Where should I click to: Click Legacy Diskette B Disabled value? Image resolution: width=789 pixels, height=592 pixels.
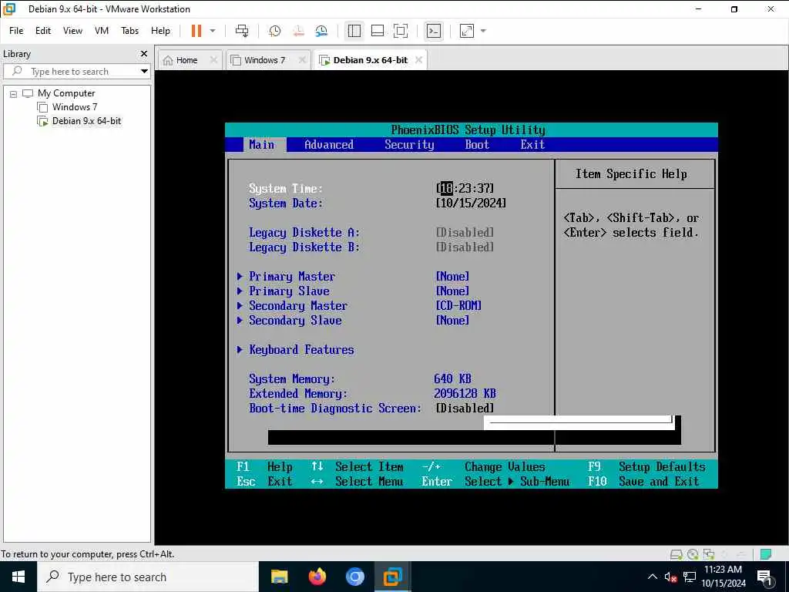(465, 247)
